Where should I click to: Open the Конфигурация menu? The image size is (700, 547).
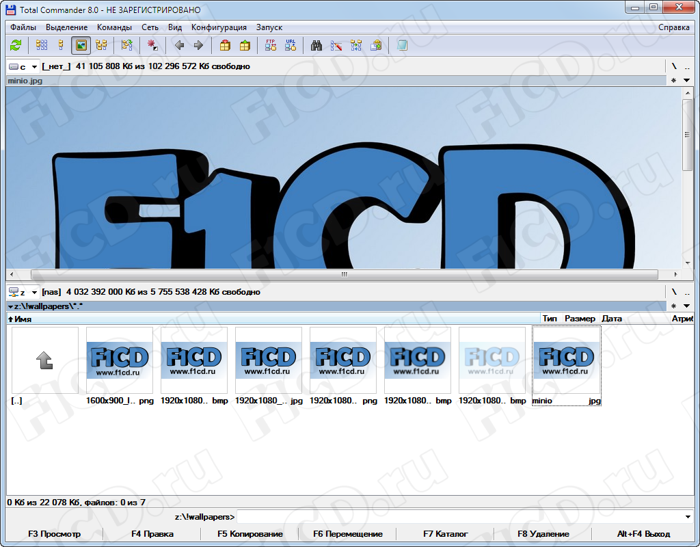(219, 27)
